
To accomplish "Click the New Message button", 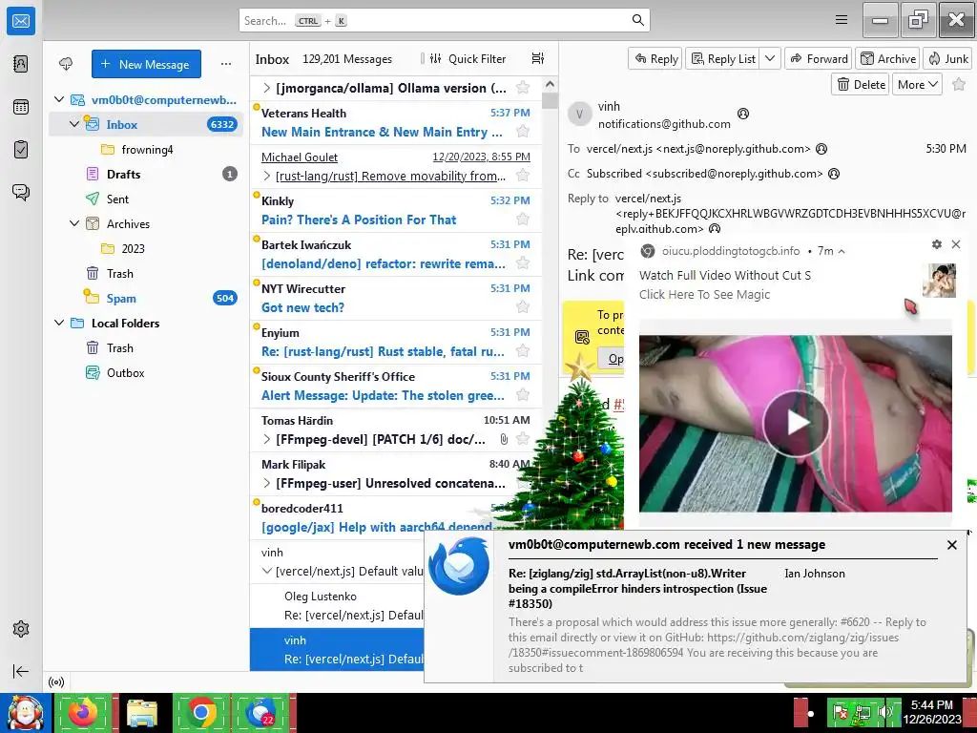I will coord(146,64).
